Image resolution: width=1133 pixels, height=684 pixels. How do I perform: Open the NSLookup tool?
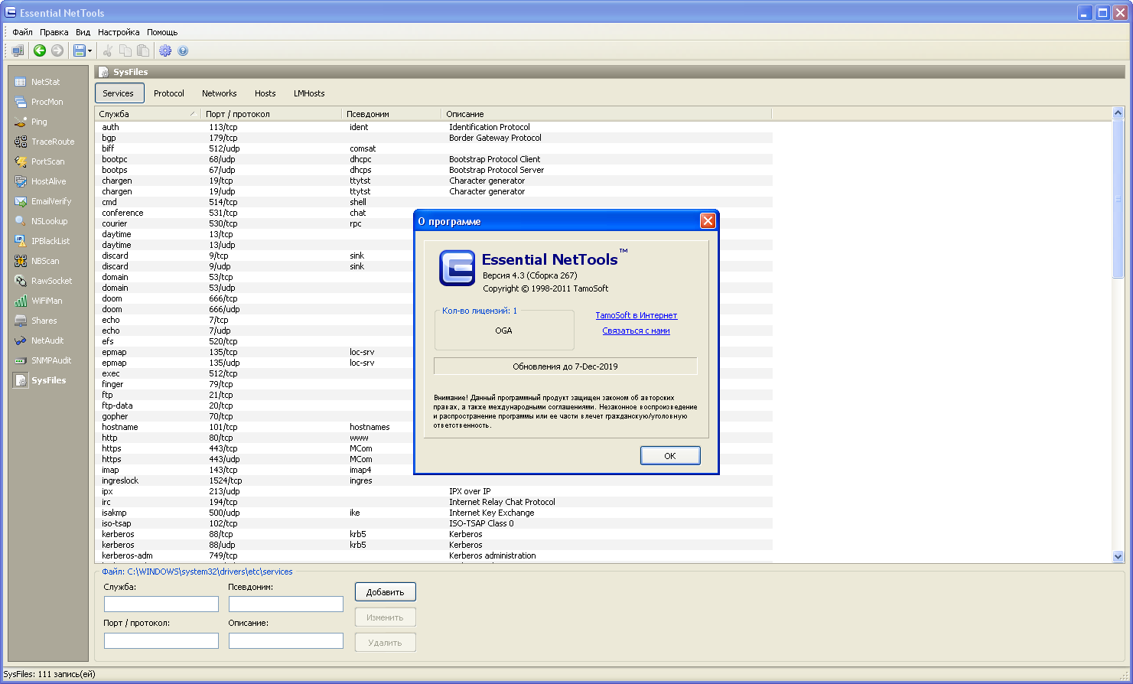(49, 221)
